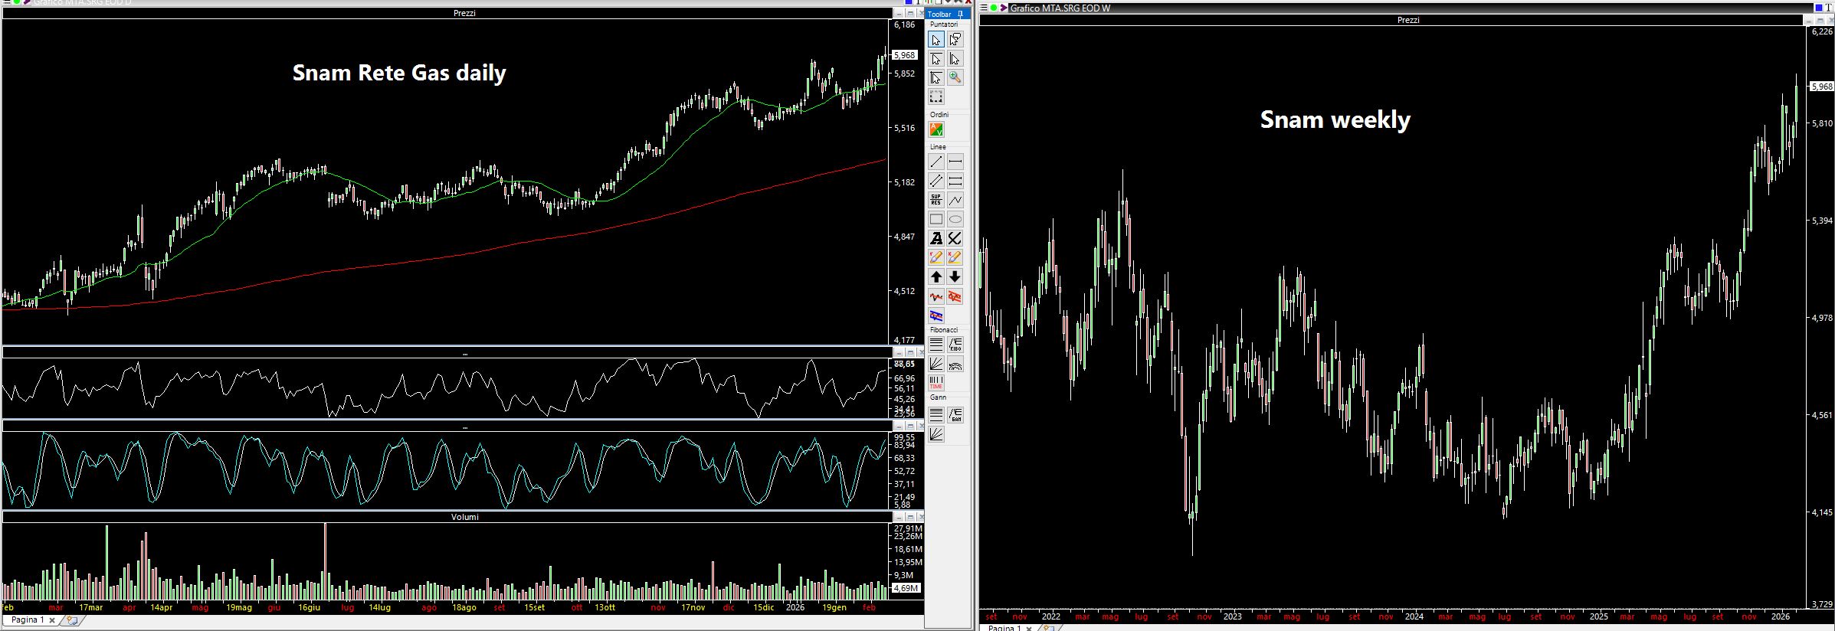Insert a down arrow marker
The width and height of the screenshot is (1835, 631).
[x=955, y=276]
